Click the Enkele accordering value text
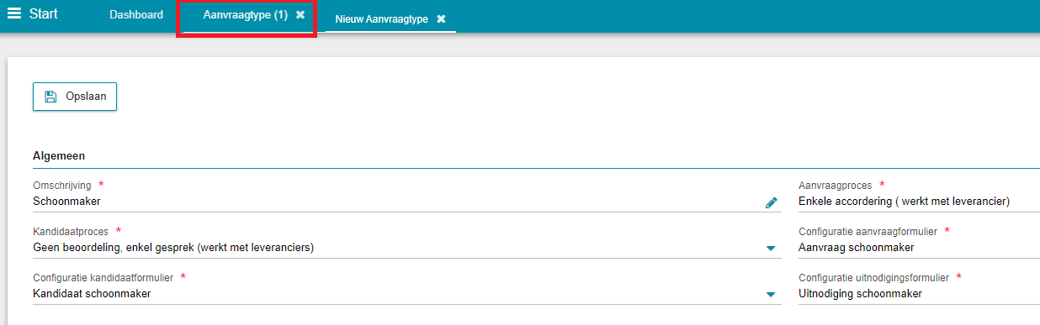This screenshot has height=325, width=1040. click(904, 202)
